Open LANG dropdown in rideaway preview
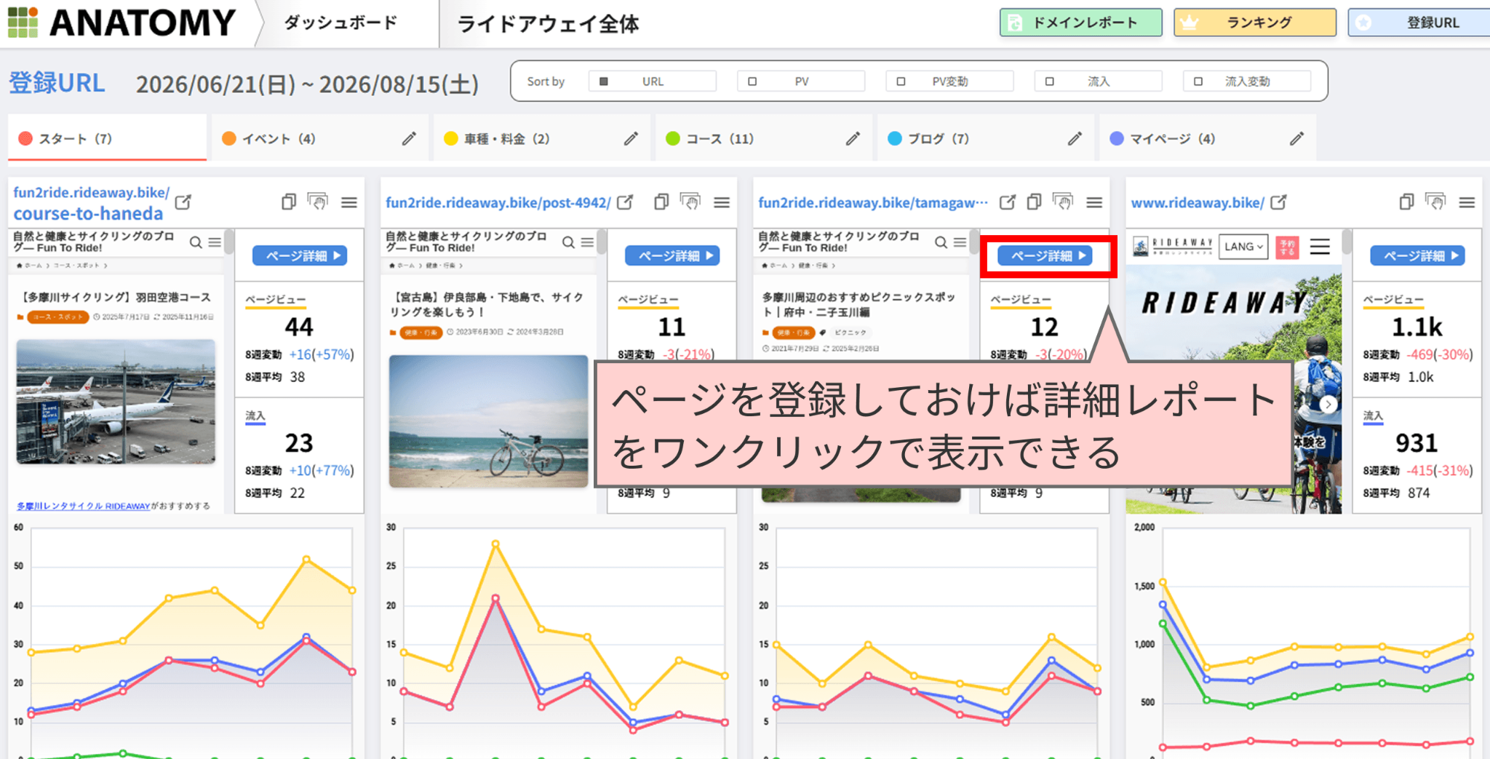The width and height of the screenshot is (1490, 759). pos(1243,247)
